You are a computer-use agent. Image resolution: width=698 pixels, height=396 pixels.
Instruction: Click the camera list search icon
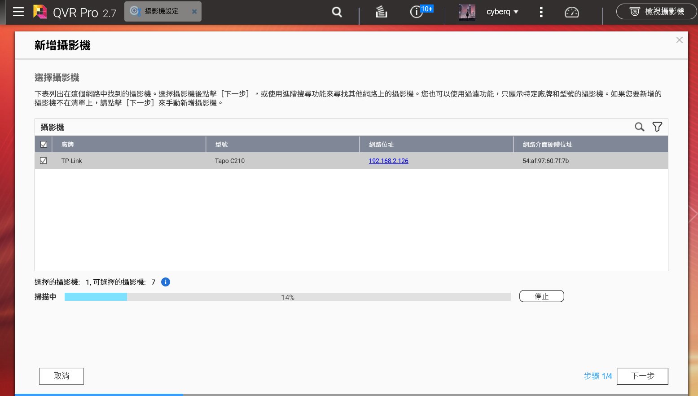click(639, 127)
